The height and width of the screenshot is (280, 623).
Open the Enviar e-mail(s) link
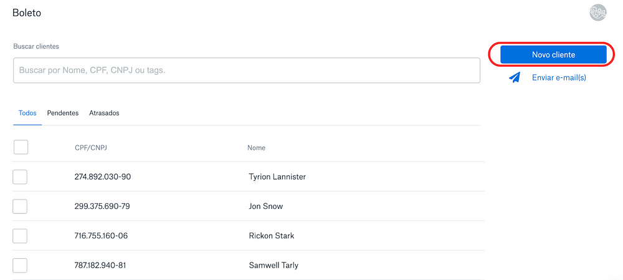(x=559, y=77)
